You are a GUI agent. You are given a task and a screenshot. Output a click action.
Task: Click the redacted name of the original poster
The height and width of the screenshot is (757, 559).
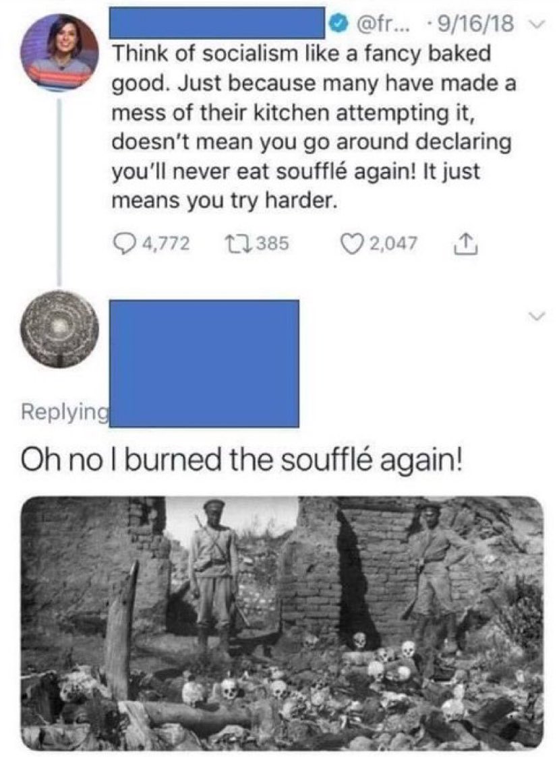pos(217,23)
